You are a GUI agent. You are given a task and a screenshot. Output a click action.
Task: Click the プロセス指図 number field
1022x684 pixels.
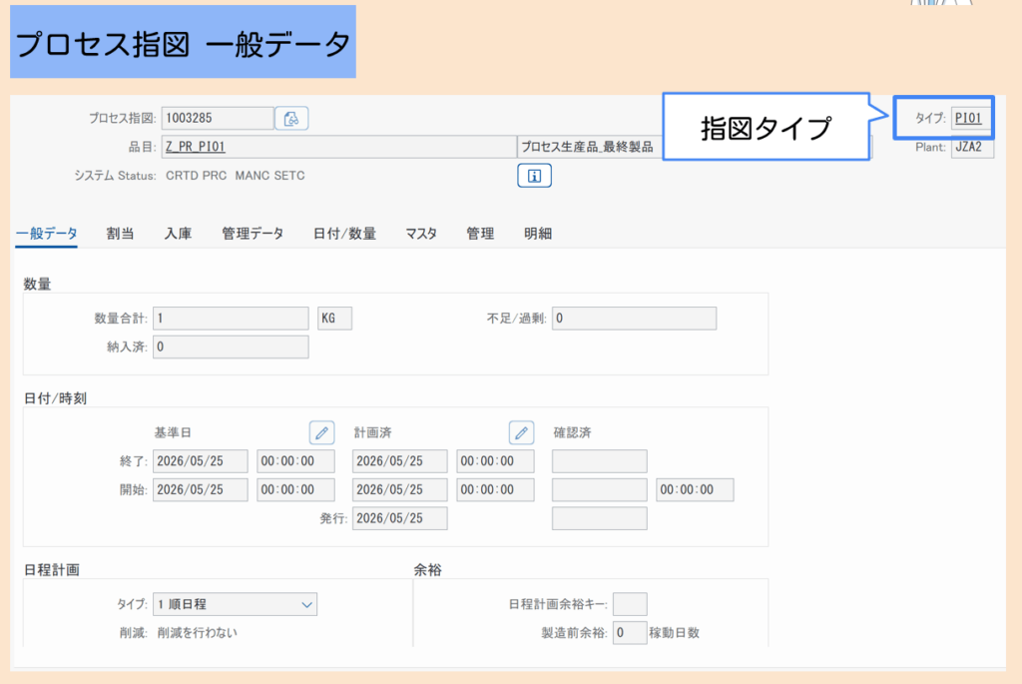(x=218, y=118)
